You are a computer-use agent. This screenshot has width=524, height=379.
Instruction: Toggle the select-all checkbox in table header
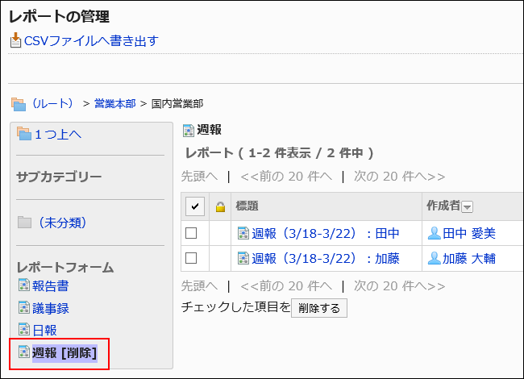[195, 206]
